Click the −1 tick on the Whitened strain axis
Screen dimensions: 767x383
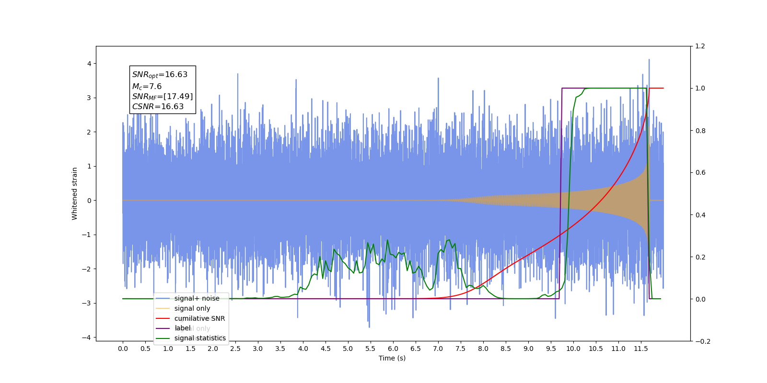[87, 235]
